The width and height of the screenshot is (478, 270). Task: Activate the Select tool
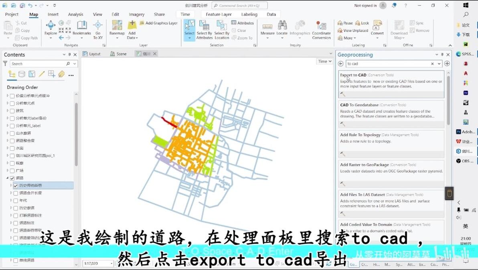pos(189,30)
